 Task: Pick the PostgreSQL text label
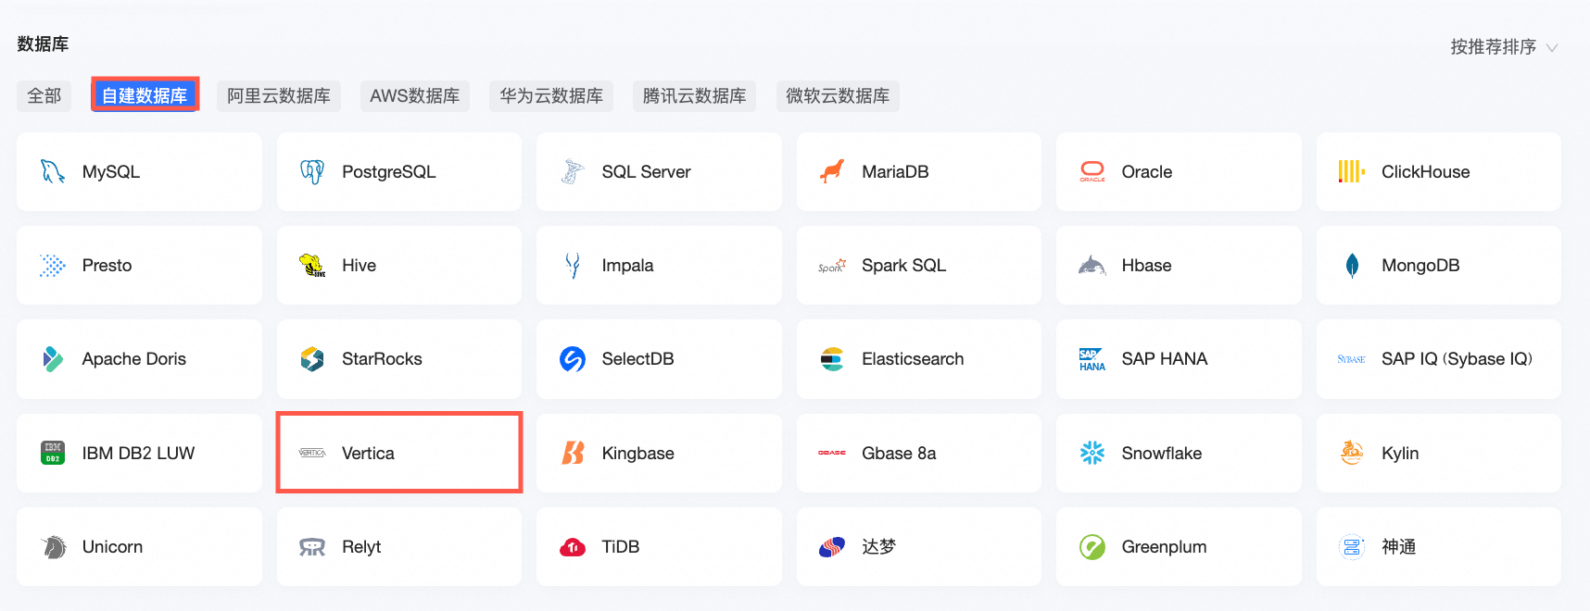[x=388, y=171]
